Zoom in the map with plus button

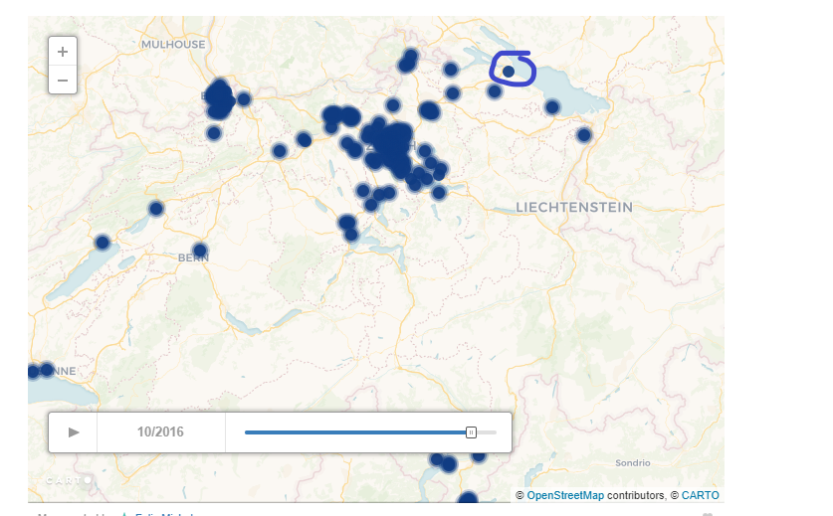[63, 52]
